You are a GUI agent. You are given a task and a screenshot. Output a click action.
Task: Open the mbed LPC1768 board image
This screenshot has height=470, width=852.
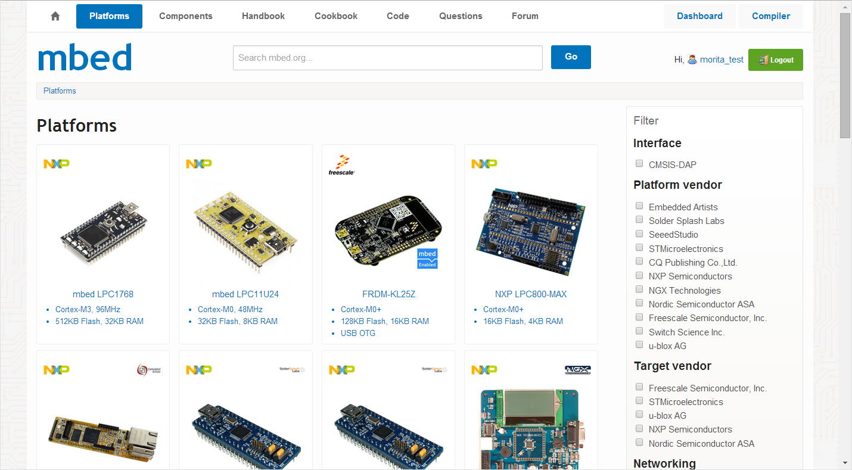click(x=103, y=233)
